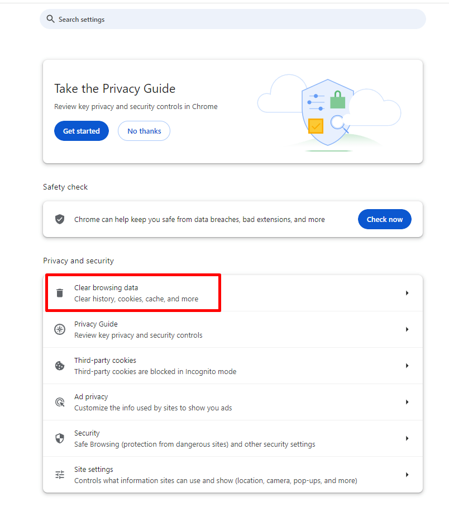Screen dimensions: 449x506
Task: Expand Third-party cookies arrow
Action: (407, 366)
